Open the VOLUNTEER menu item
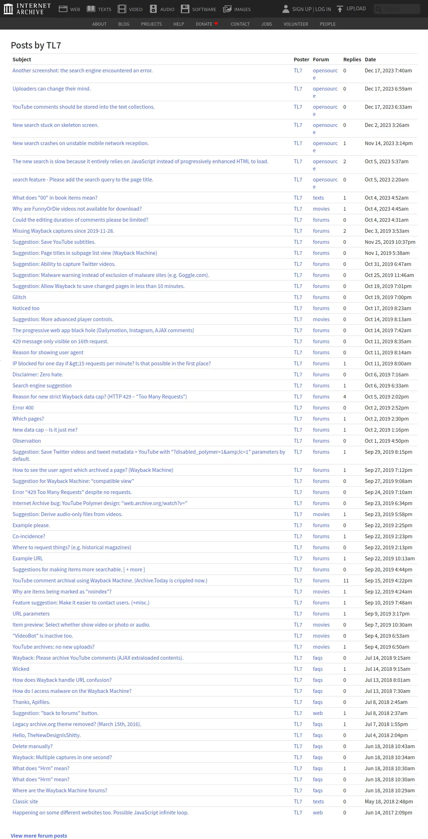Screen dimensions: 428x839 [x=296, y=24]
